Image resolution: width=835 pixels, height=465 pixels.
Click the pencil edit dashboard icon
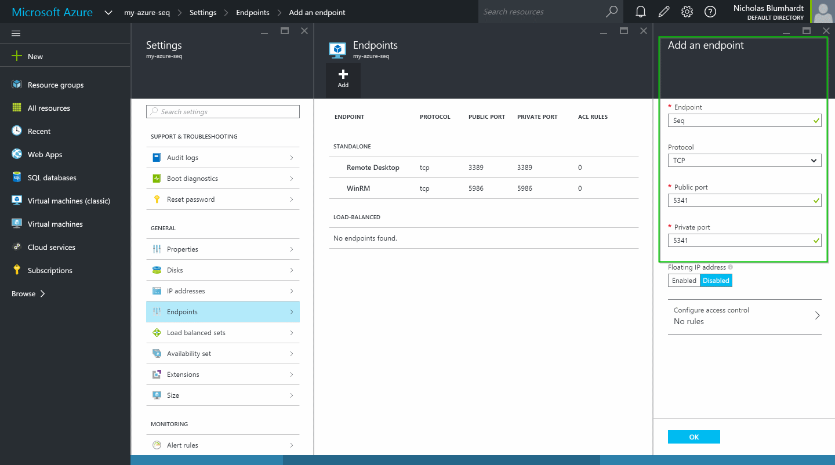(x=664, y=12)
